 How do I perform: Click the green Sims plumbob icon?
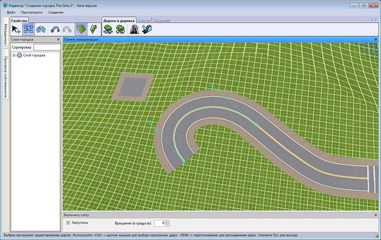click(x=93, y=29)
